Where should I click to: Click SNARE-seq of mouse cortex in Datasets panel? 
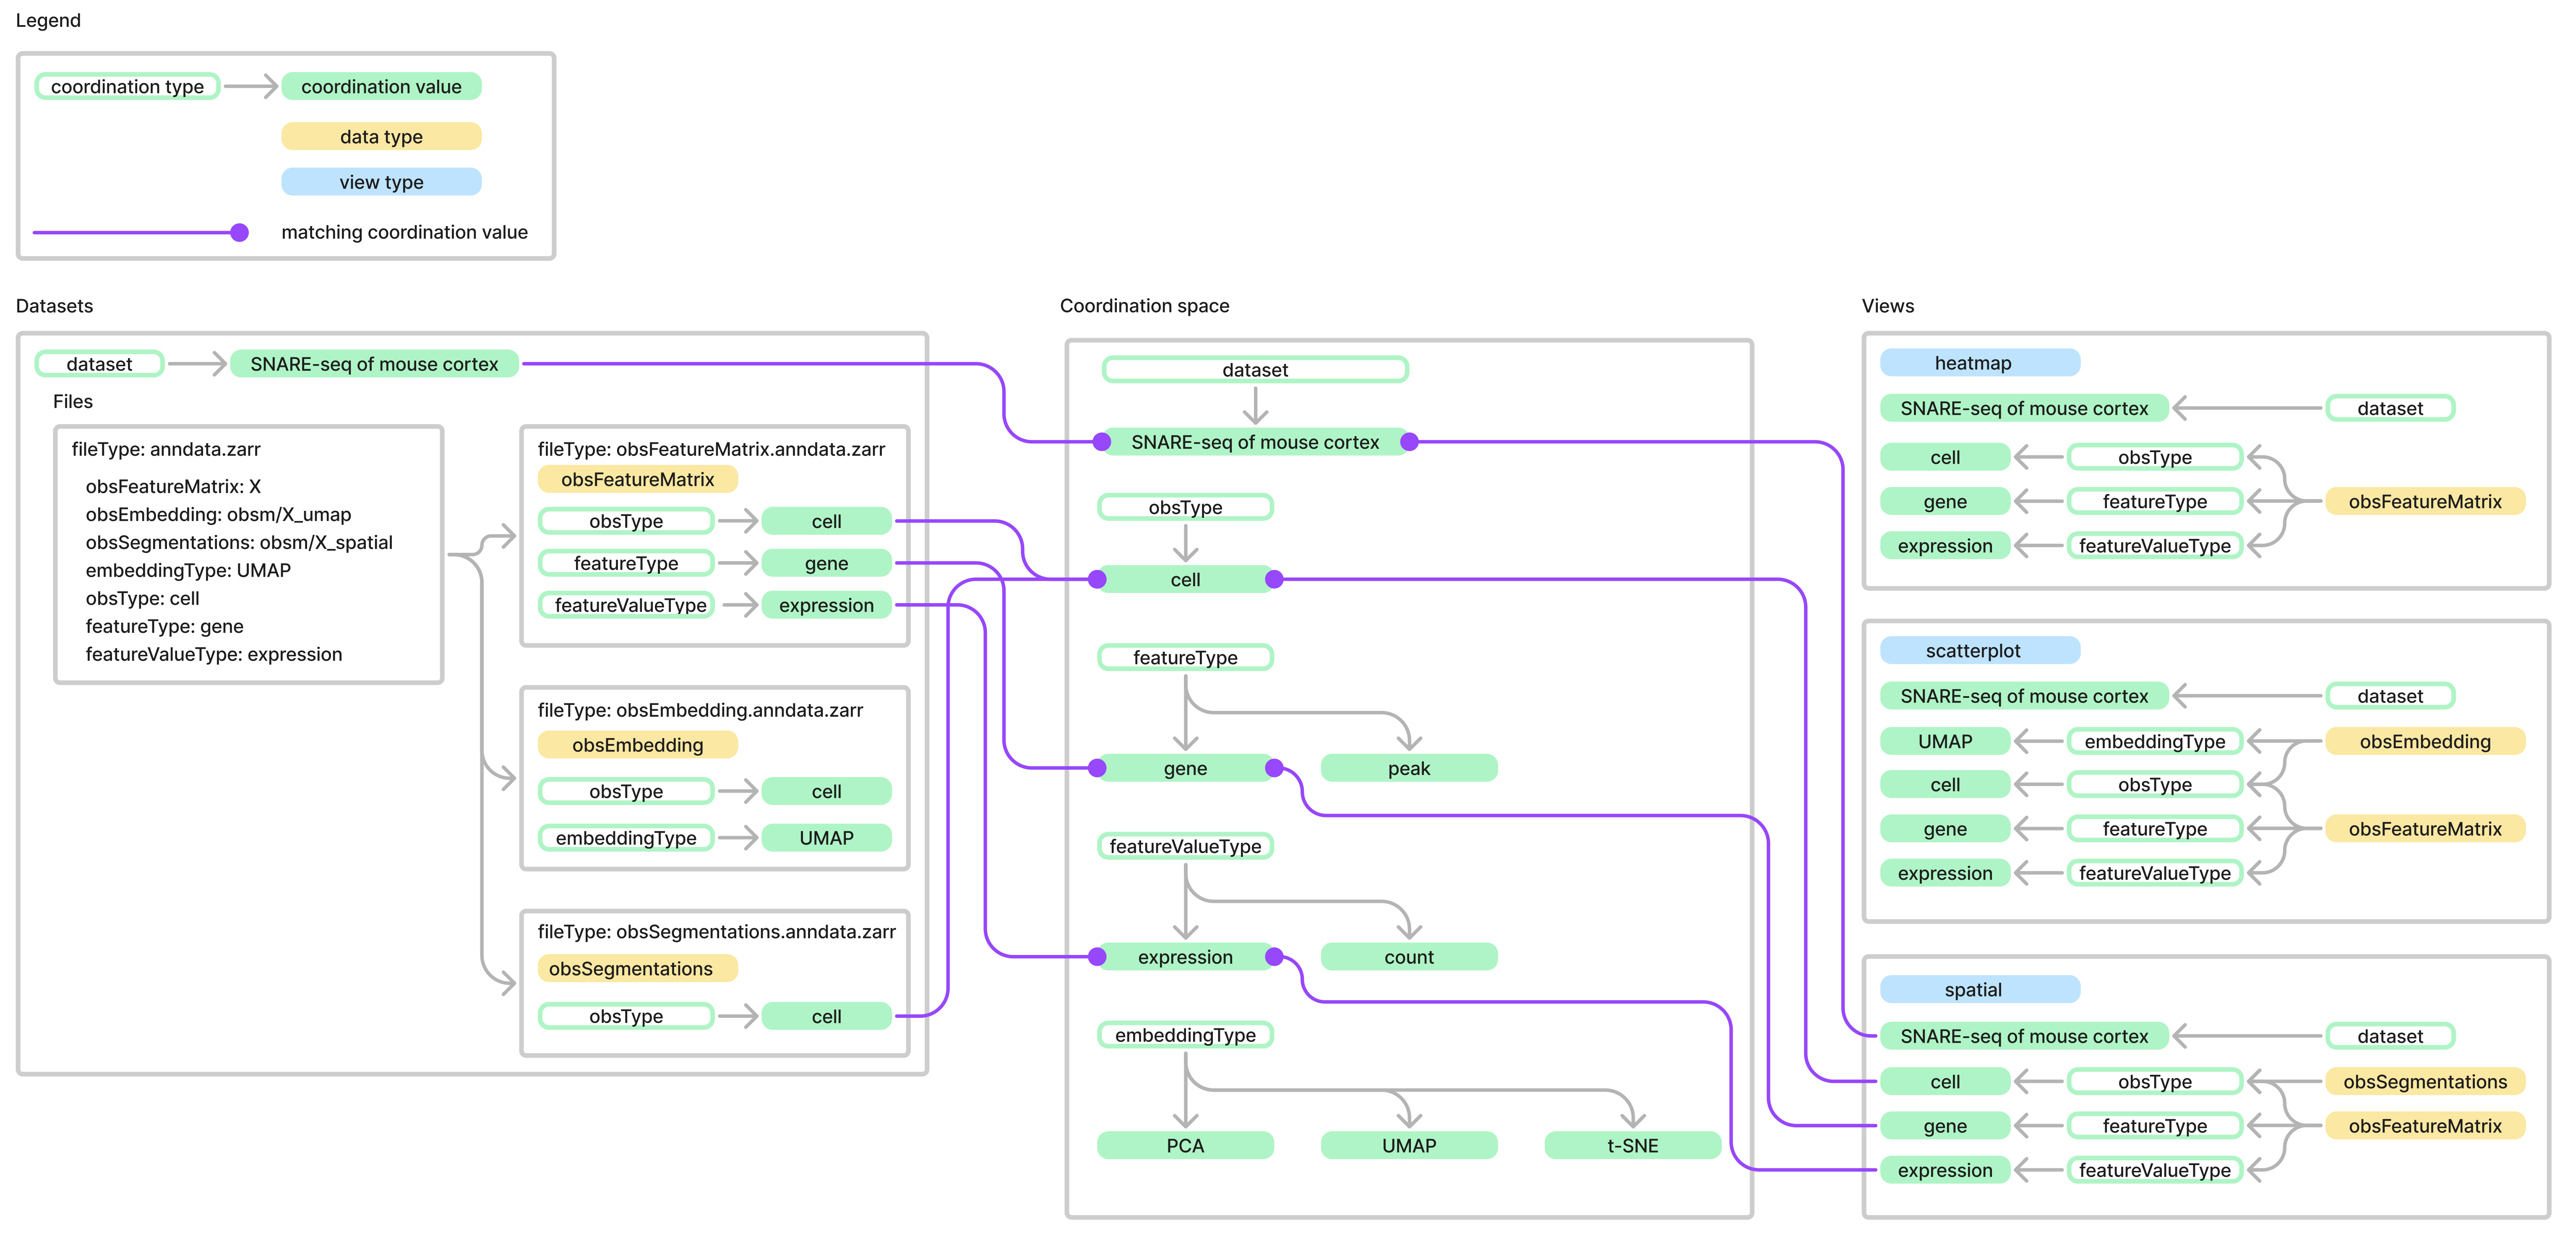coord(373,364)
